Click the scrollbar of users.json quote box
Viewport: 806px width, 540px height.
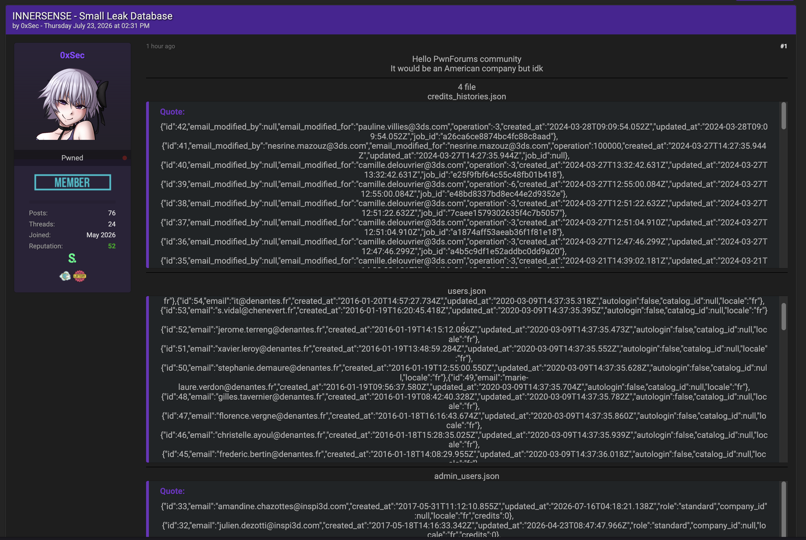tap(783, 317)
